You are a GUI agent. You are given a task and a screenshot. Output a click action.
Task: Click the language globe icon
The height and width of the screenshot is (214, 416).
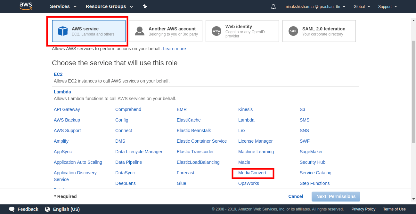pos(47,209)
